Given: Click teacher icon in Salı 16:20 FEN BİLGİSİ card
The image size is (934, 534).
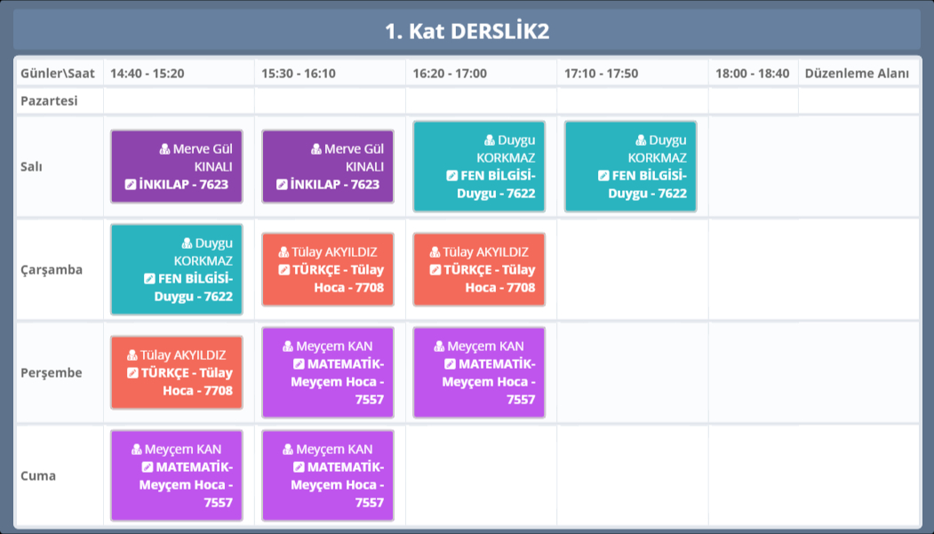Looking at the screenshot, I should coord(490,140).
